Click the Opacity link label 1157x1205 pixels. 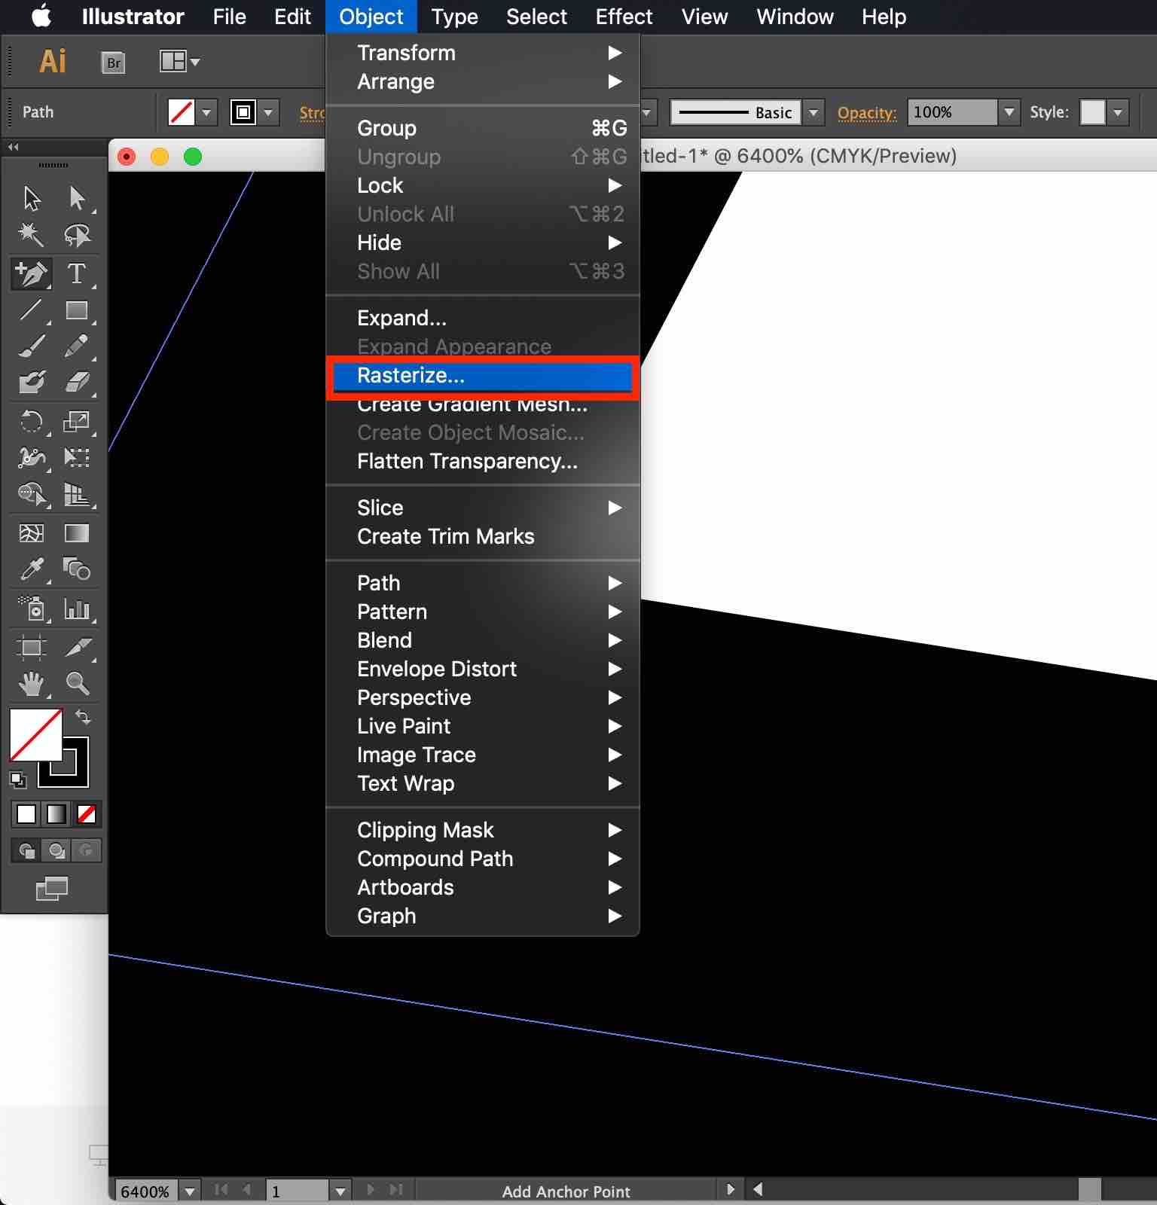point(867,113)
